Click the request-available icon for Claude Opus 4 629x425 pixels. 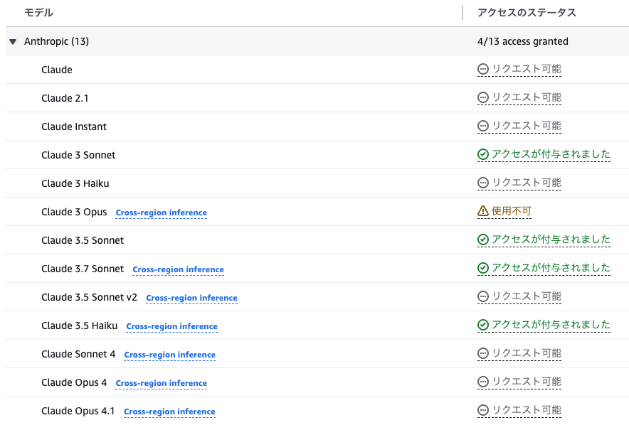tap(483, 382)
